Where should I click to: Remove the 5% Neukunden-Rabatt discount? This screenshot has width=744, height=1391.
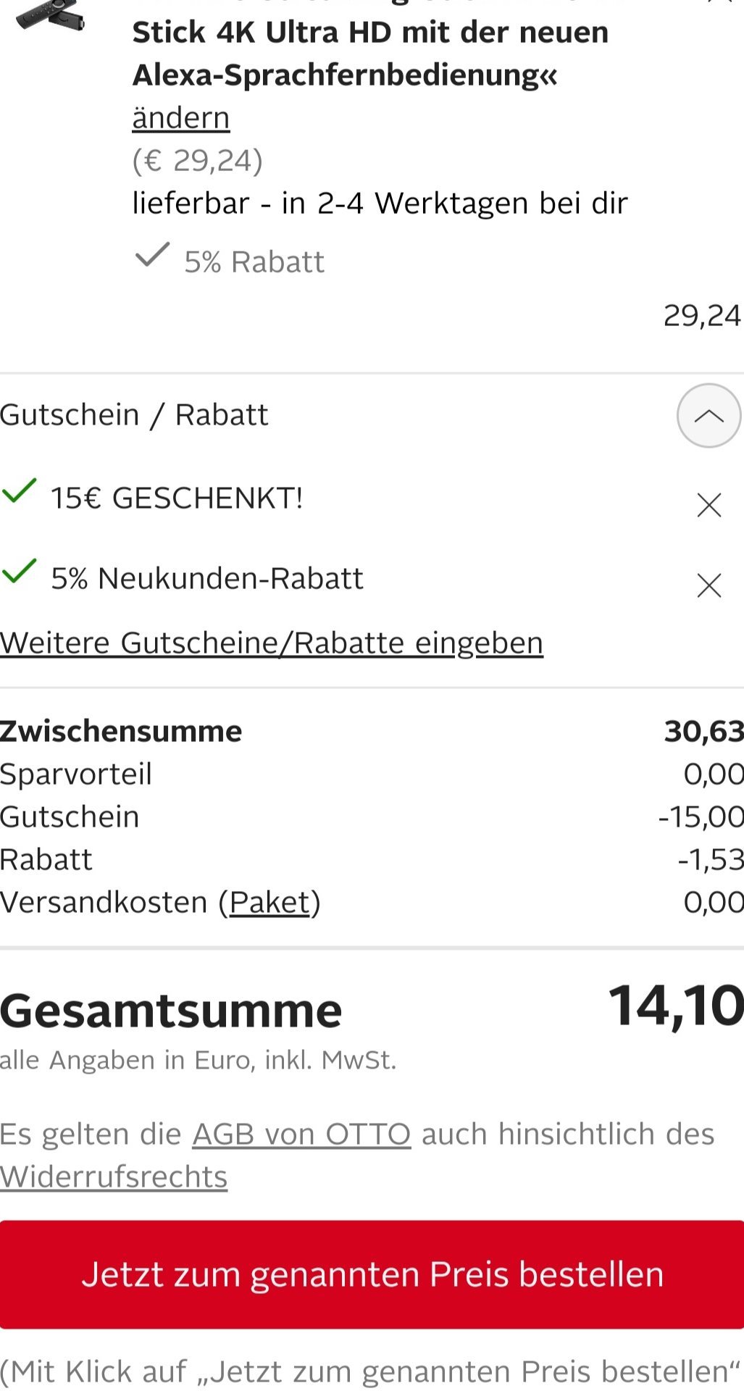coord(709,585)
